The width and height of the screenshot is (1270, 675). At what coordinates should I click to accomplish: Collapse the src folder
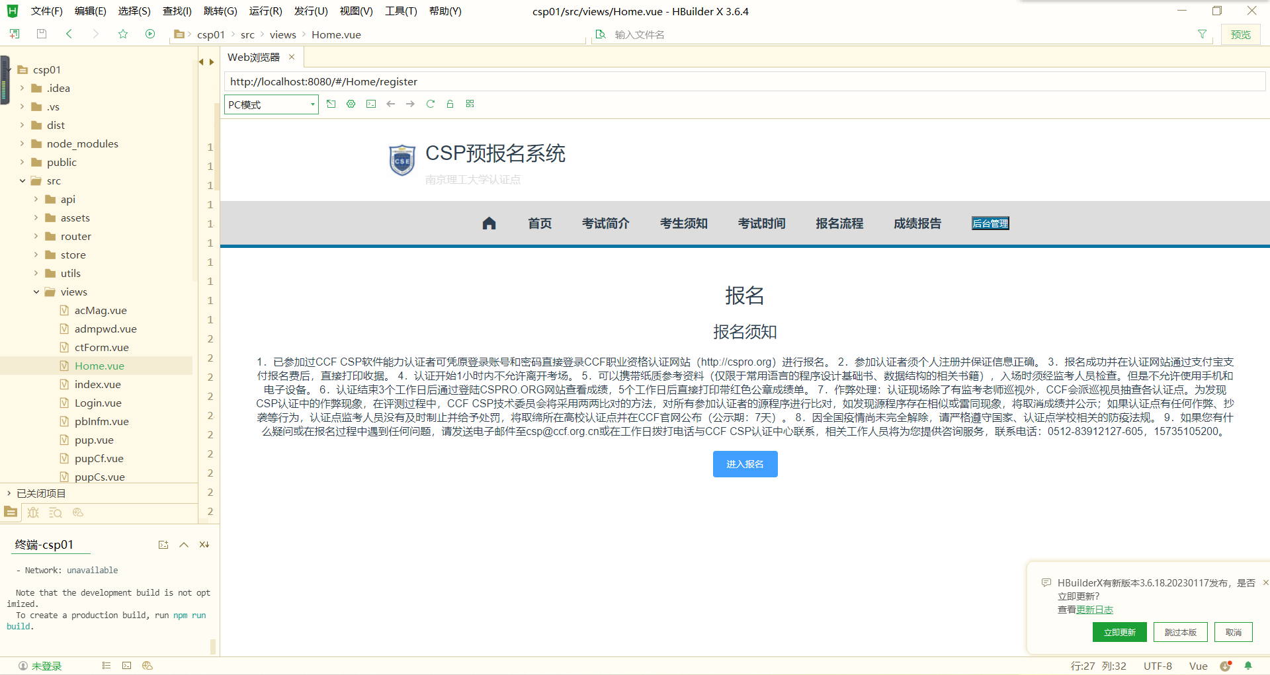pos(22,180)
